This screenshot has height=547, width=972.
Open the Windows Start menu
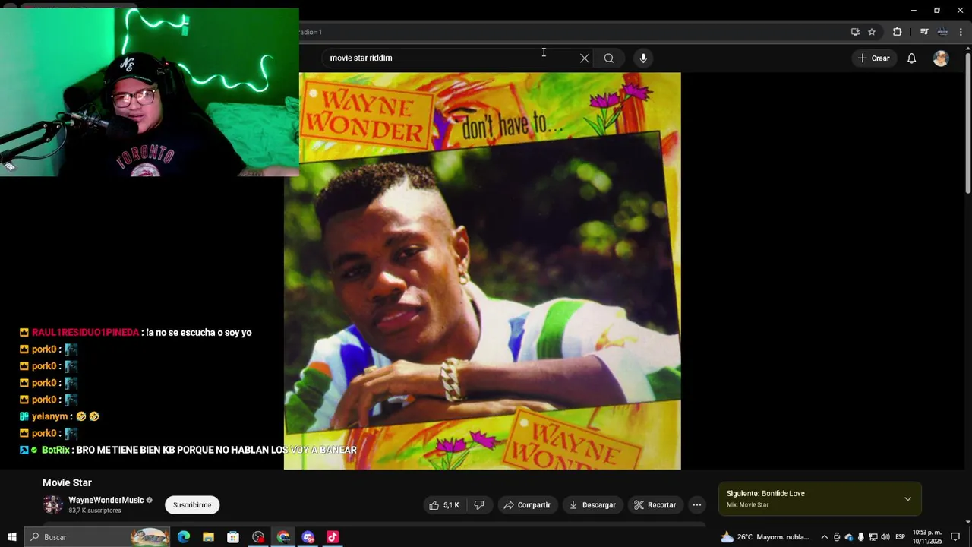(11, 537)
